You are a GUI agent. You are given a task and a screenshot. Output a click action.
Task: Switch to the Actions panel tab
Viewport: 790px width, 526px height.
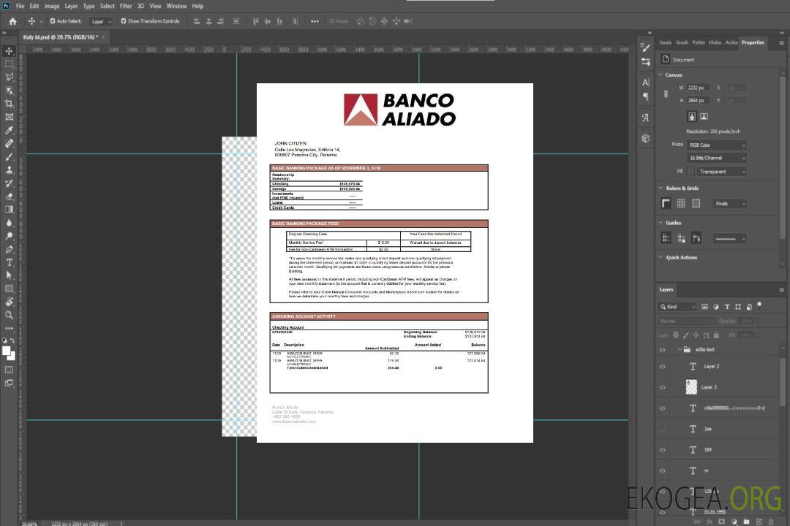click(731, 42)
